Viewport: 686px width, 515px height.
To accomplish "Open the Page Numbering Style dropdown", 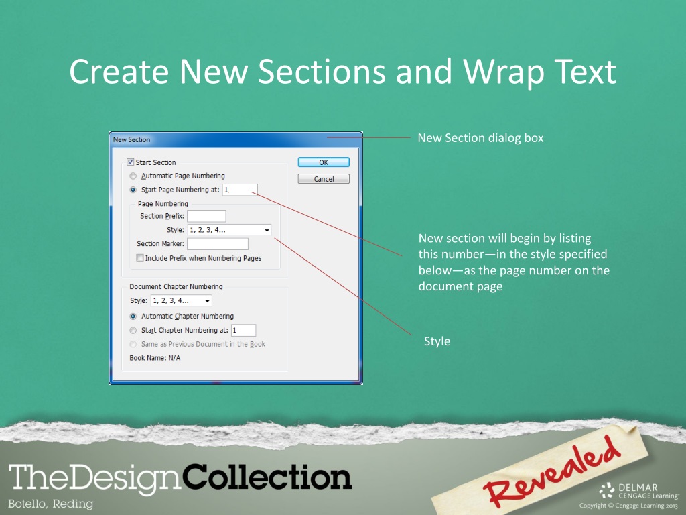I will click(x=229, y=230).
